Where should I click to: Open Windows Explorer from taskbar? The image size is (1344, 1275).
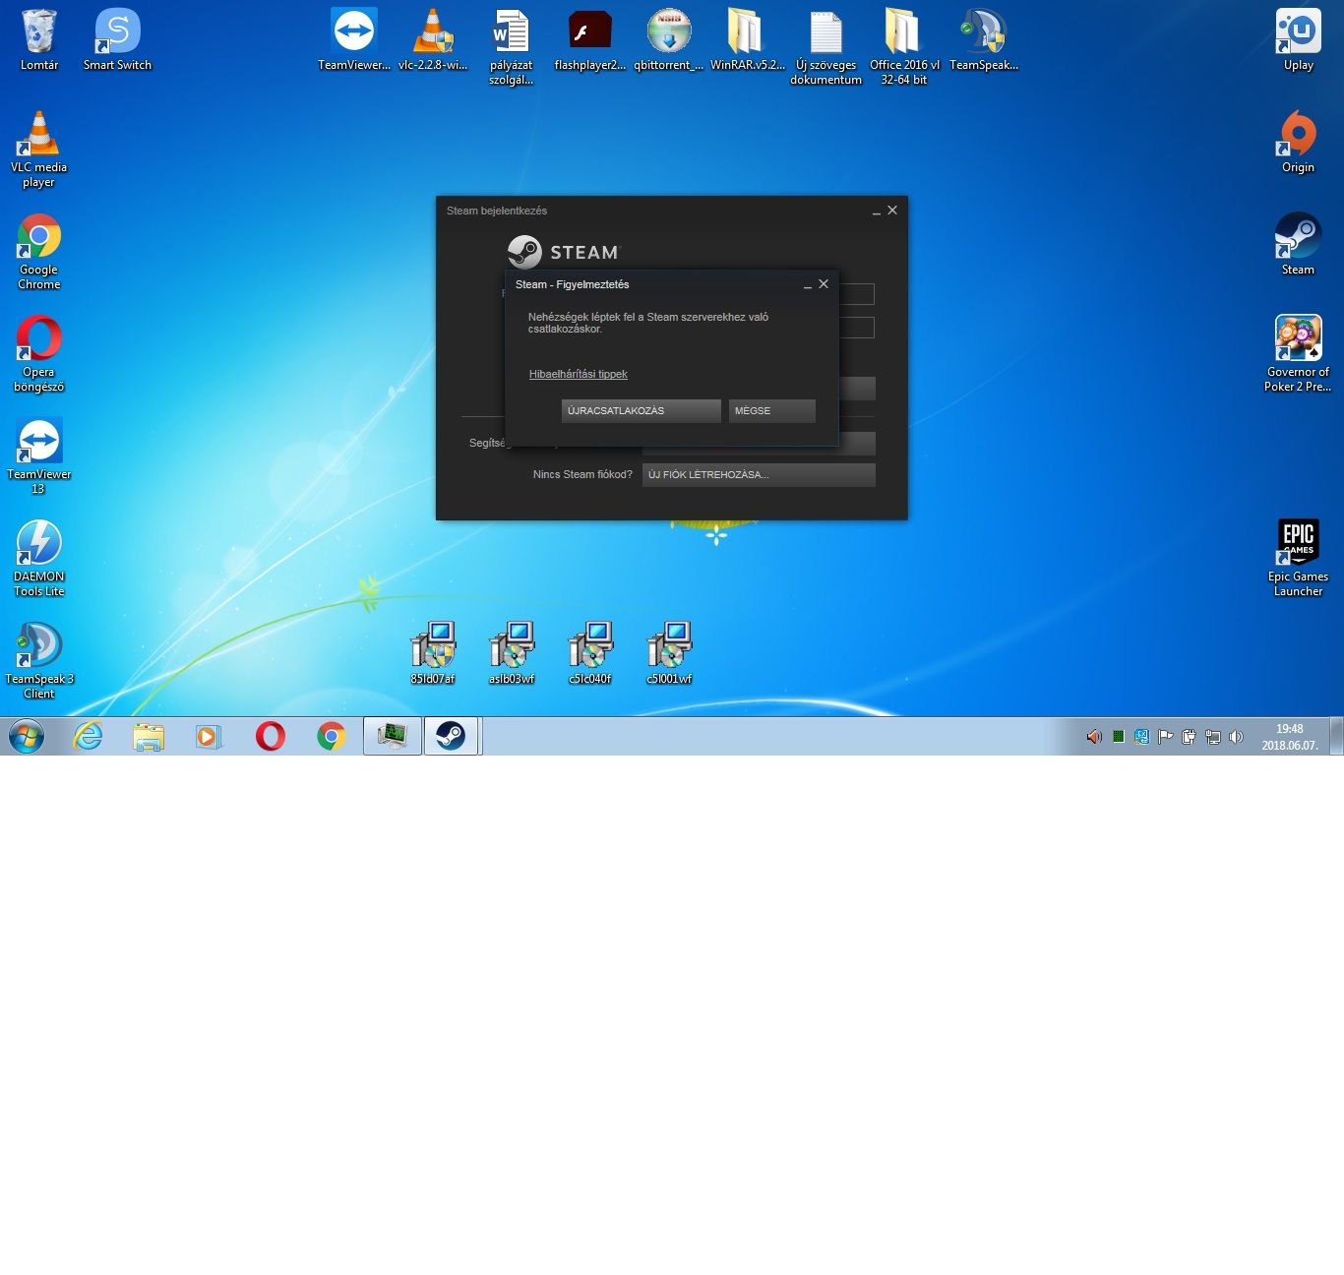click(x=149, y=736)
